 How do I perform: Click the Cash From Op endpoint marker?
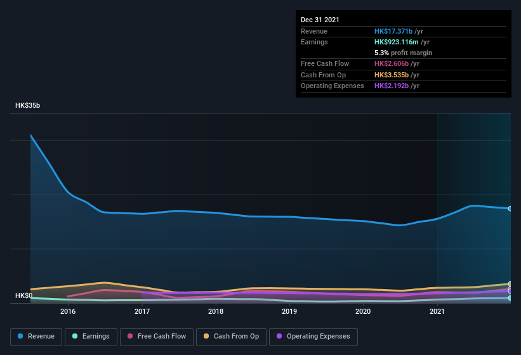coord(510,283)
